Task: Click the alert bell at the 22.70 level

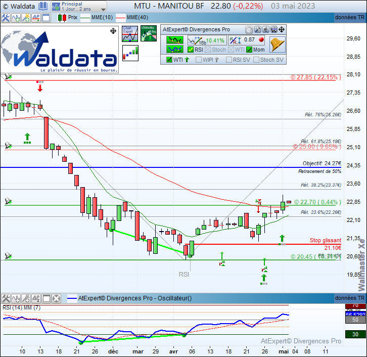Action: click(8, 201)
